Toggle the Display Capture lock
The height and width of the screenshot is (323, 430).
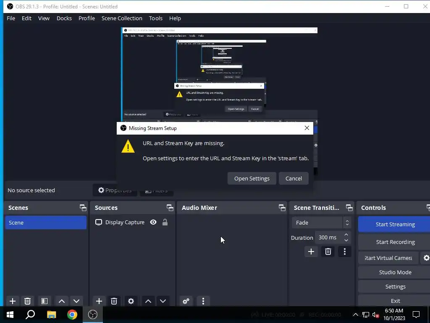coord(165,222)
